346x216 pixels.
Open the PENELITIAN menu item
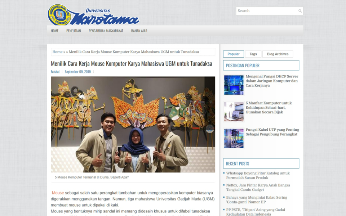[74, 31]
